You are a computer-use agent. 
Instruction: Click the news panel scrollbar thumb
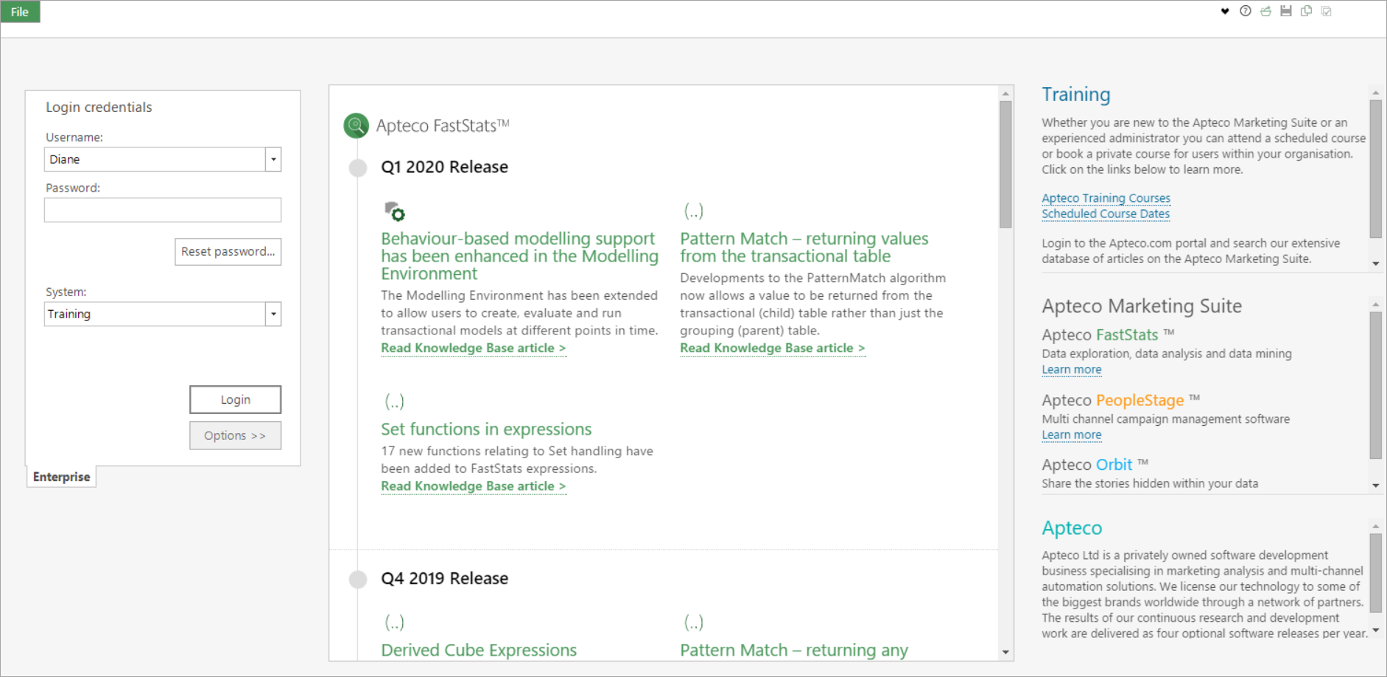1005,164
